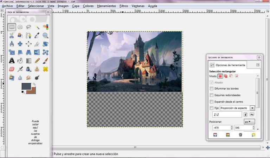The height and width of the screenshot is (158, 270).
Task: Select the Paths tool
Action: (28, 35)
